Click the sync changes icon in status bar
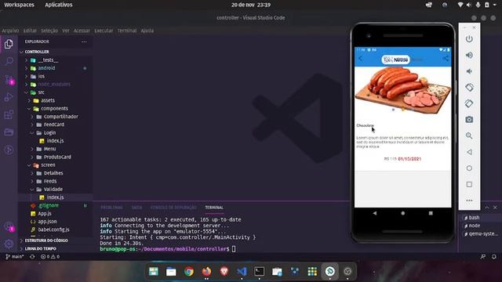502x282 pixels. pyautogui.click(x=32, y=256)
